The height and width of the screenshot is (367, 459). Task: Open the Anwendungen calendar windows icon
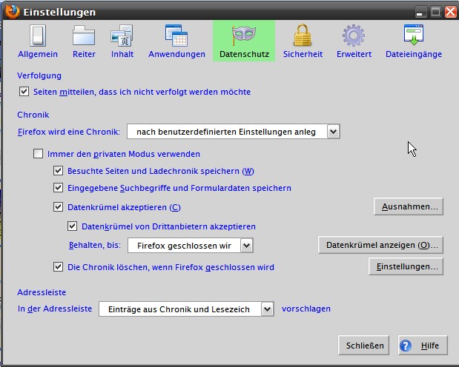pyautogui.click(x=176, y=36)
